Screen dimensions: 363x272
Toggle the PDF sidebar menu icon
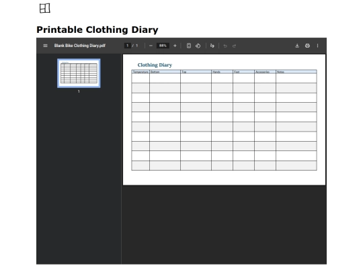pos(45,46)
